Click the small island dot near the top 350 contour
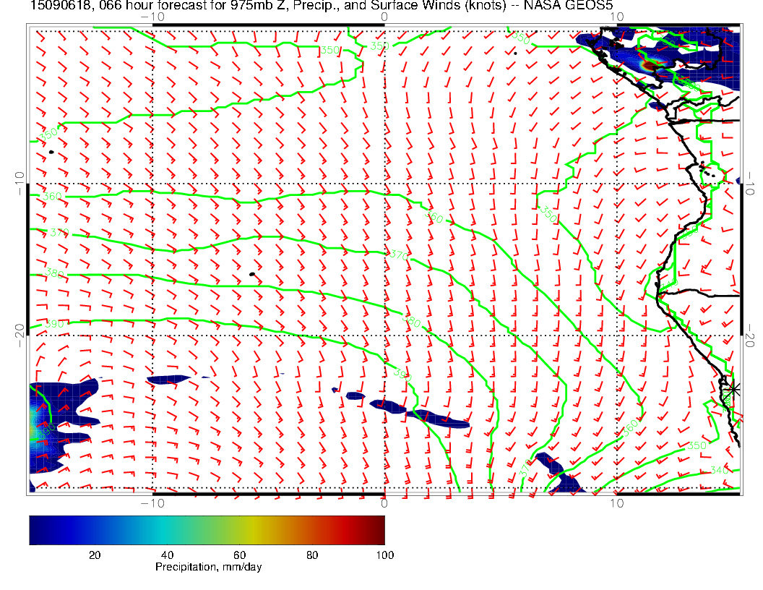This screenshot has width=763, height=590. click(x=516, y=52)
